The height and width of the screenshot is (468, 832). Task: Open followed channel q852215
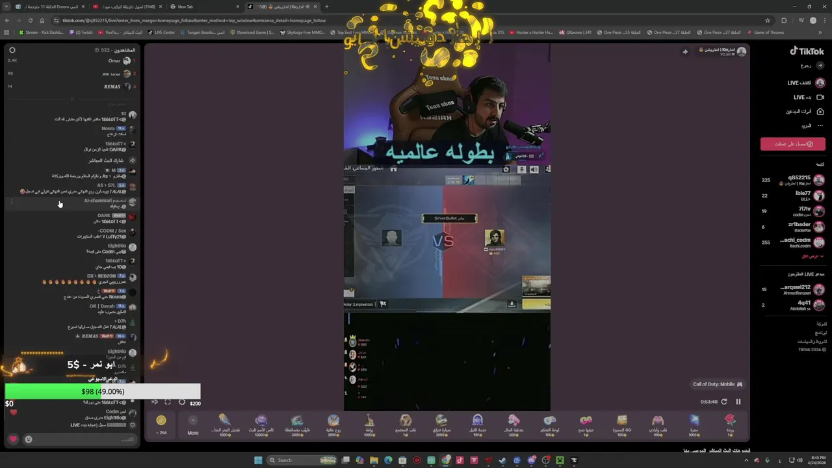click(x=793, y=180)
